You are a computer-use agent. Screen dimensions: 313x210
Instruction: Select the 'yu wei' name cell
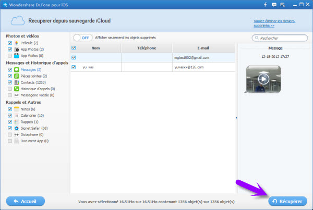(96, 67)
